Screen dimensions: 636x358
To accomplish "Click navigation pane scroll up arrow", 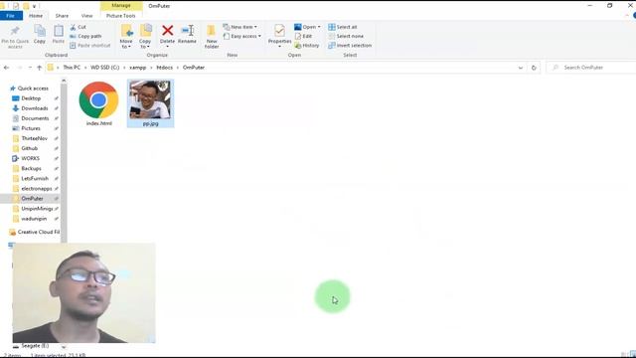I will (64, 81).
